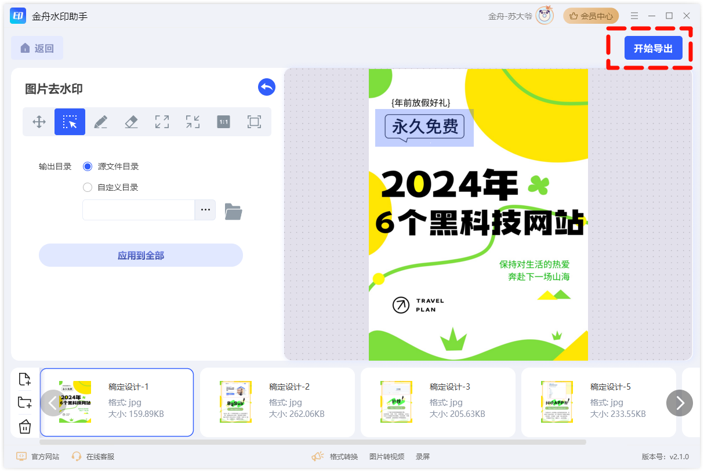Click the 官方网站 text link

[45, 456]
